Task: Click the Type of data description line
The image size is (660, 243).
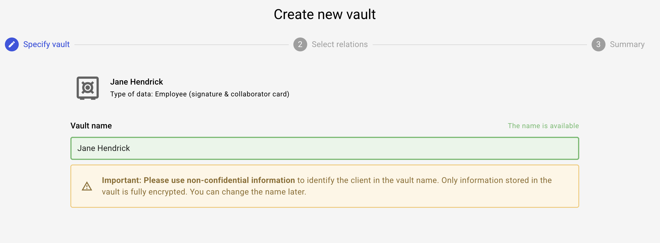Action: point(200,94)
